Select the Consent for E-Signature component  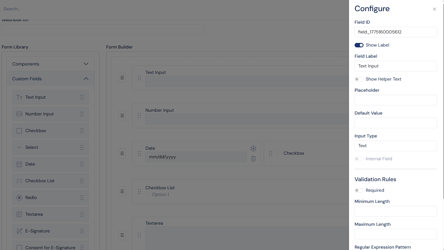(19, 247)
